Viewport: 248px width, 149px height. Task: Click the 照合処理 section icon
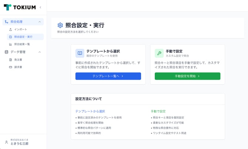pyautogui.click(x=6, y=22)
